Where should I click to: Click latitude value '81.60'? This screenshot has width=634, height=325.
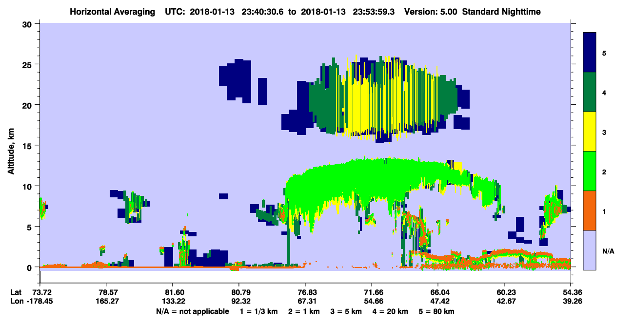coord(172,292)
